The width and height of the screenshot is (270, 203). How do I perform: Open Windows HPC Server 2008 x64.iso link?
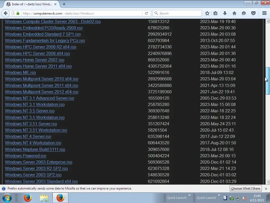click(x=37, y=53)
